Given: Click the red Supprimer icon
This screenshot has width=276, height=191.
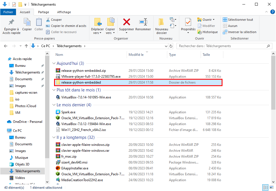Looking at the screenshot, I should point(127,22).
